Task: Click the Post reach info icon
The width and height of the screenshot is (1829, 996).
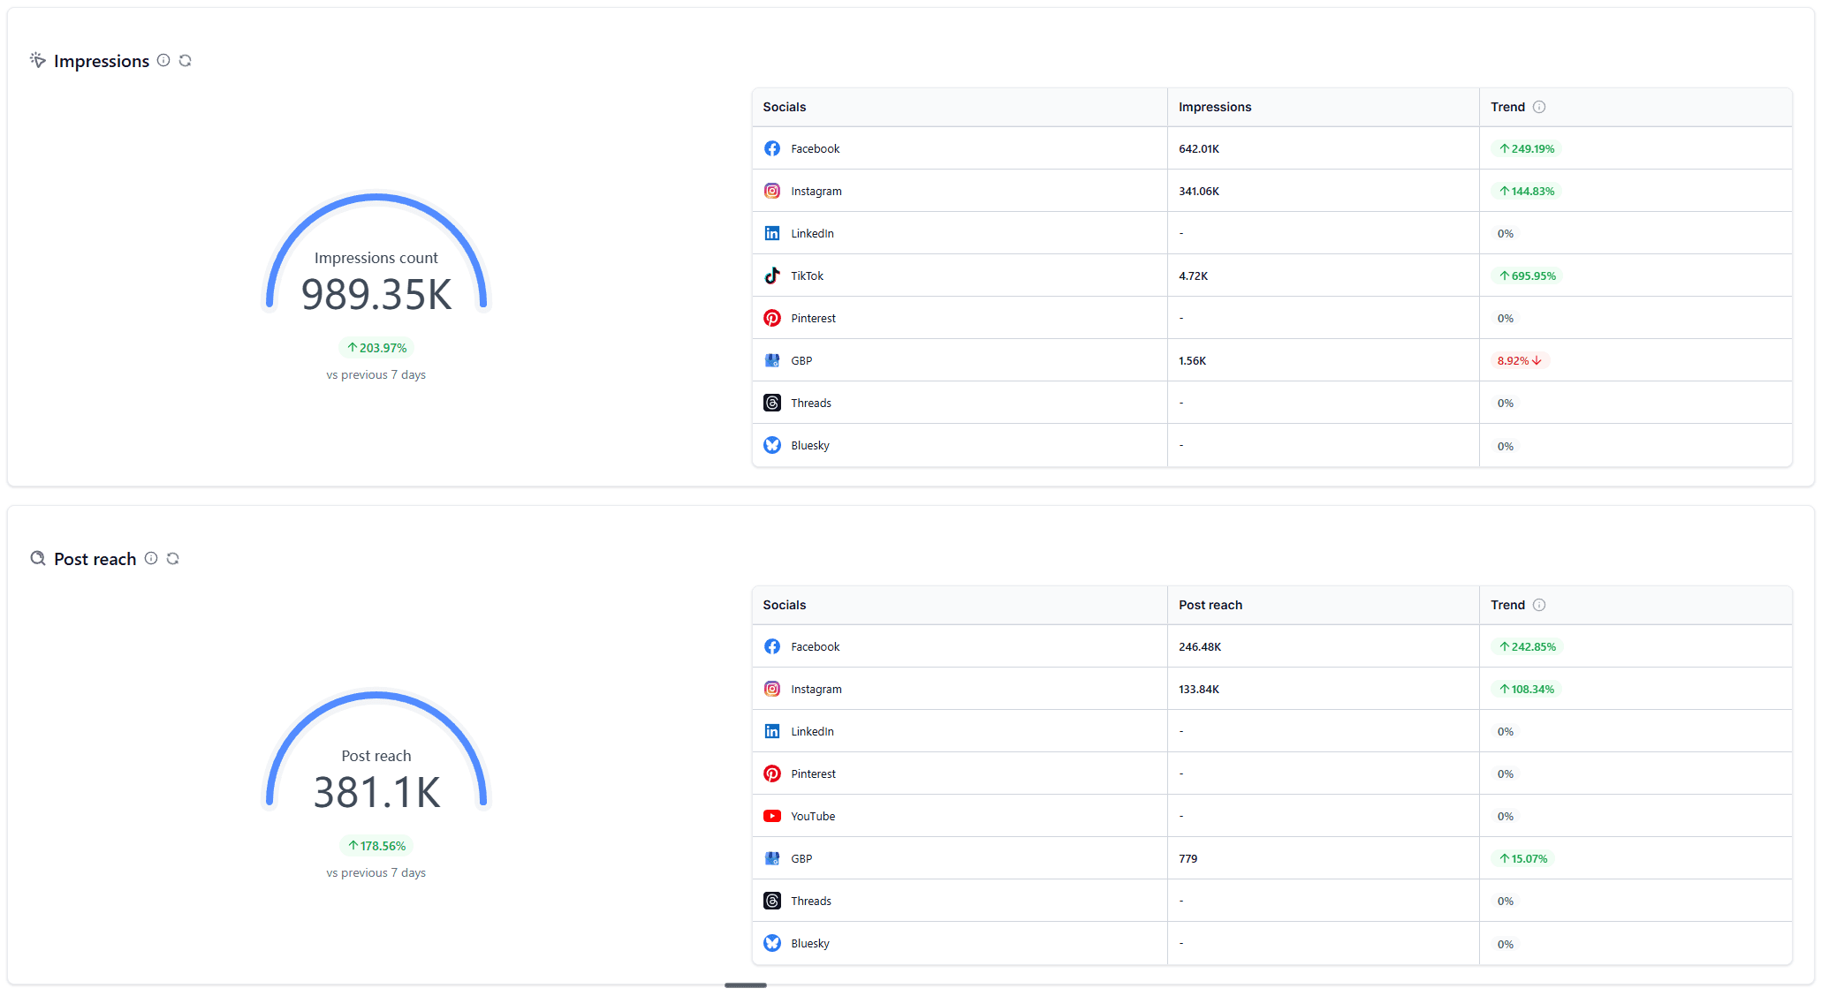Action: coord(151,559)
